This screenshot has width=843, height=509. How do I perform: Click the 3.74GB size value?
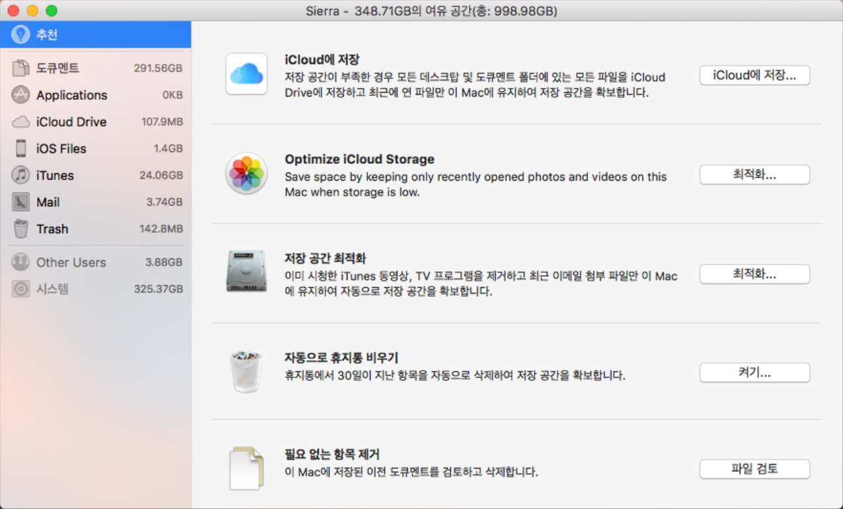pyautogui.click(x=164, y=202)
